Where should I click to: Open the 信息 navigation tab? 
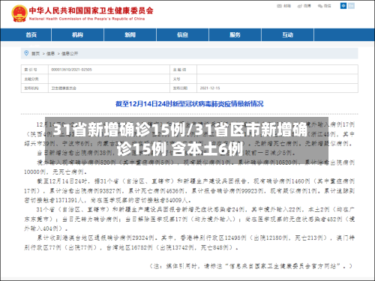[x=182, y=34]
